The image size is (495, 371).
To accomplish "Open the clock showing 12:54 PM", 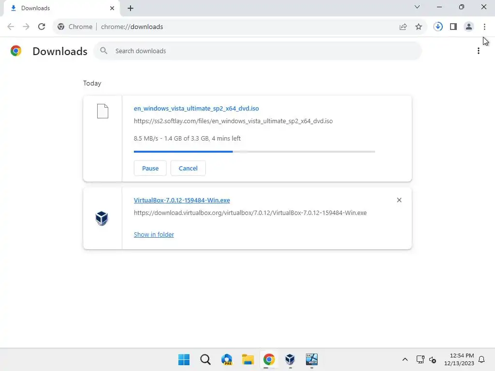I will 459,359.
